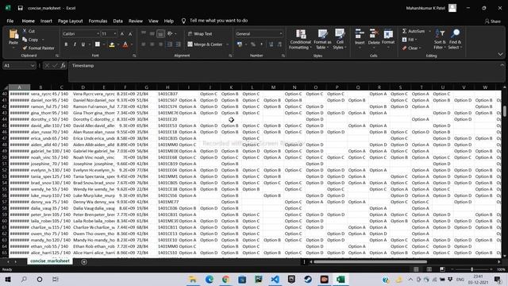Image resolution: width=508 pixels, height=286 pixels.
Task: Click the zoom slider in the status bar
Action: click(x=471, y=269)
